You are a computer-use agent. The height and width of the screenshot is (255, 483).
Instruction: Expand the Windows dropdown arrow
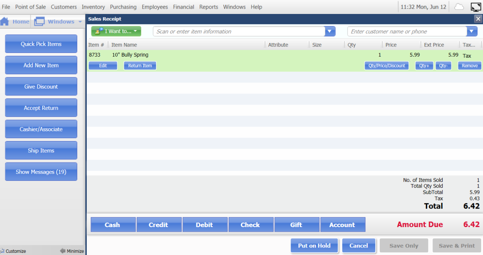80,22
